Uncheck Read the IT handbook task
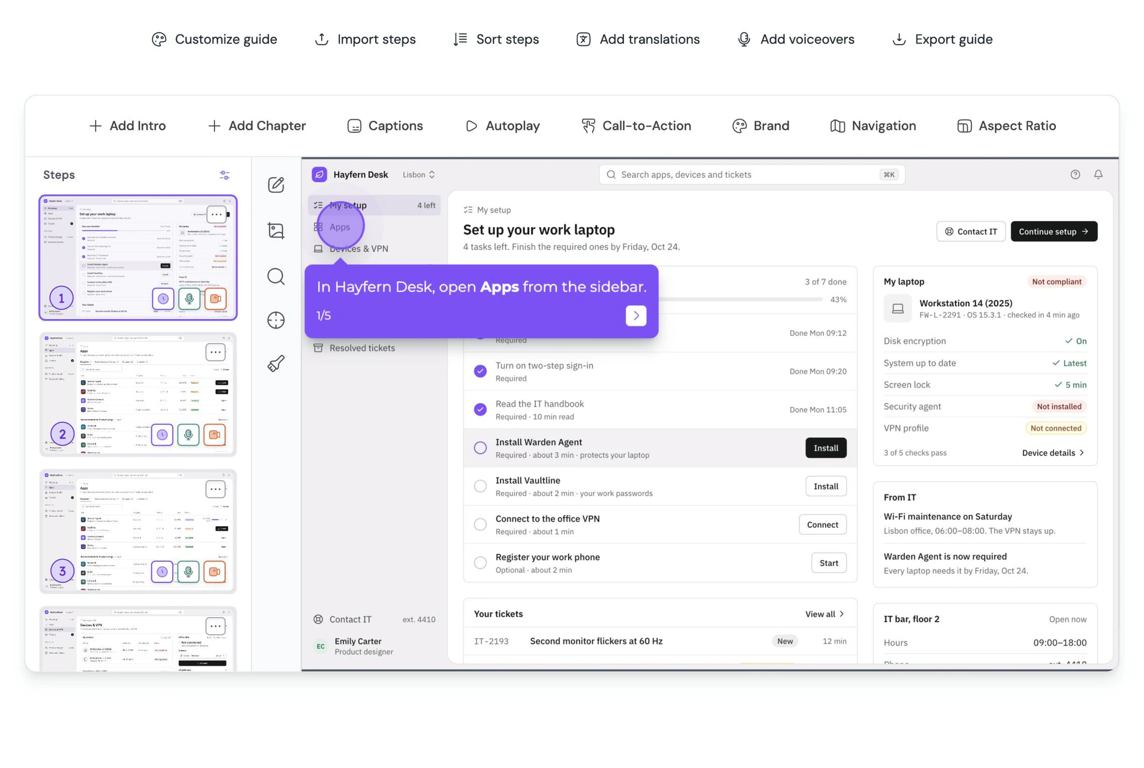The width and height of the screenshot is (1144, 768). click(x=480, y=410)
